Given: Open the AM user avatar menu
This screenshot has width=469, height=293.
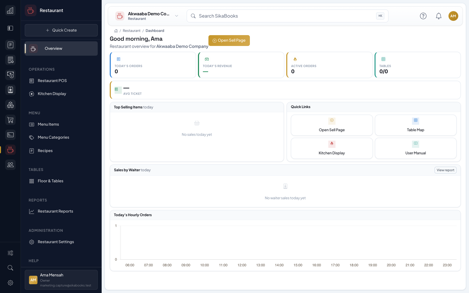Looking at the screenshot, I should pyautogui.click(x=453, y=16).
